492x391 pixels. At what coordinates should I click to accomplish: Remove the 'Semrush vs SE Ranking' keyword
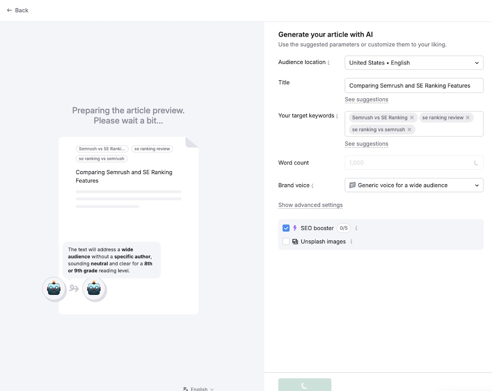[x=412, y=117]
